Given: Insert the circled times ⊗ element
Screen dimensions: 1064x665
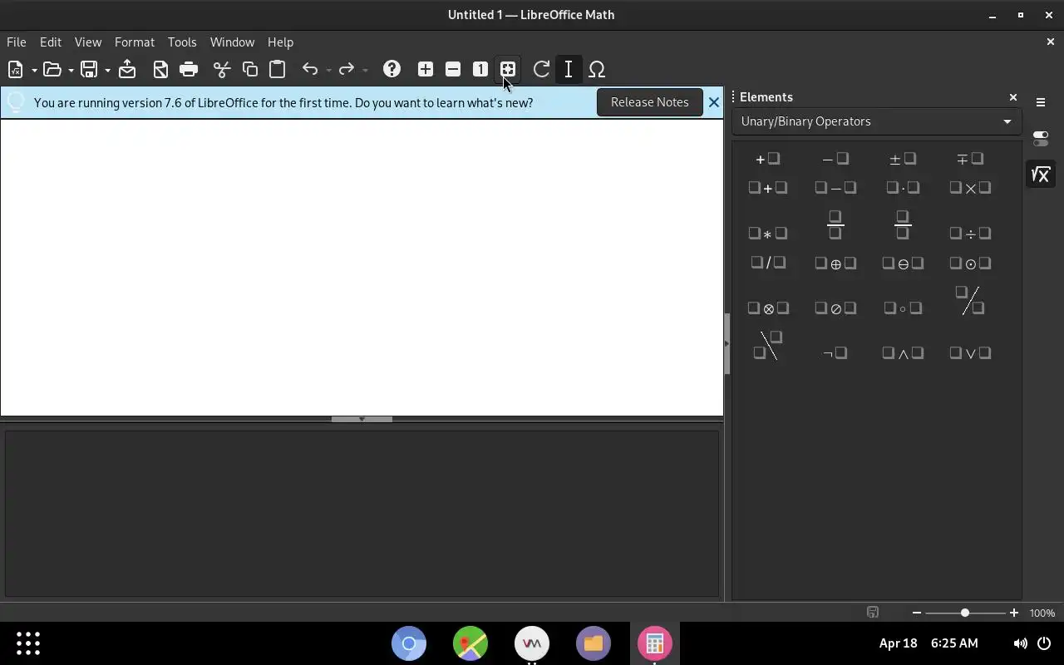Looking at the screenshot, I should (768, 308).
